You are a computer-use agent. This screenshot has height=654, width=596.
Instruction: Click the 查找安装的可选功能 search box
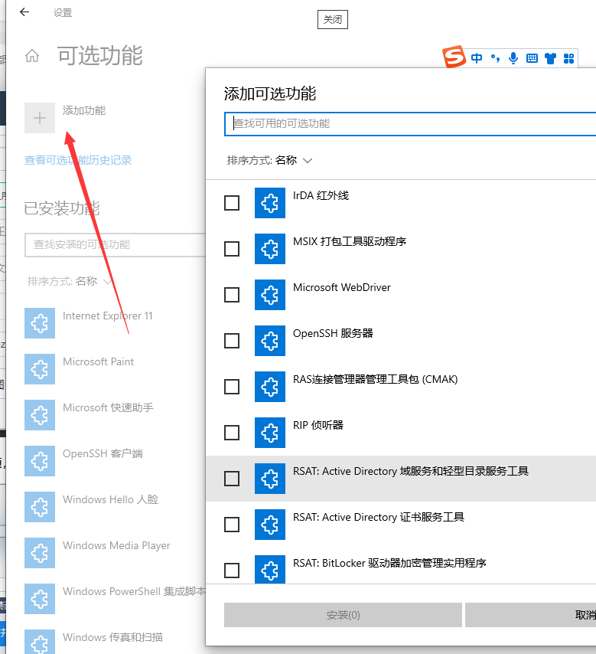tap(115, 245)
